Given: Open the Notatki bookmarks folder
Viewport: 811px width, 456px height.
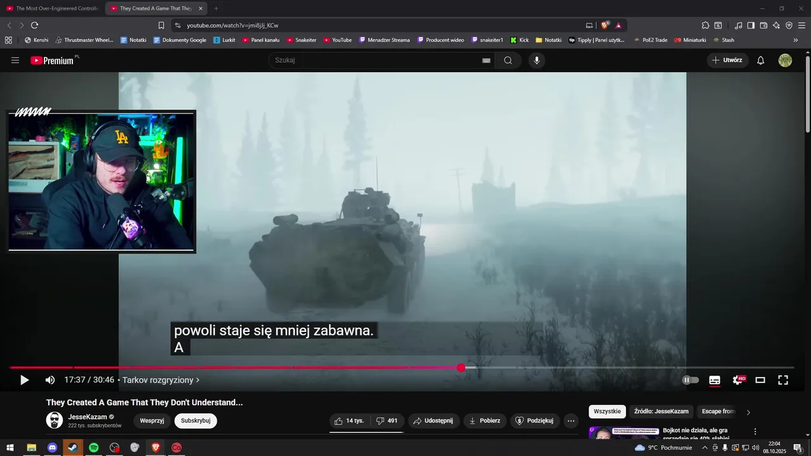Looking at the screenshot, I should click(x=549, y=40).
